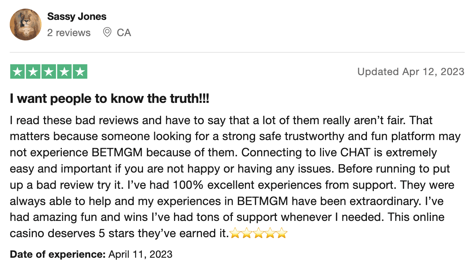The height and width of the screenshot is (270, 476).
Task: Click the fifth green rating star
Action: (x=80, y=71)
